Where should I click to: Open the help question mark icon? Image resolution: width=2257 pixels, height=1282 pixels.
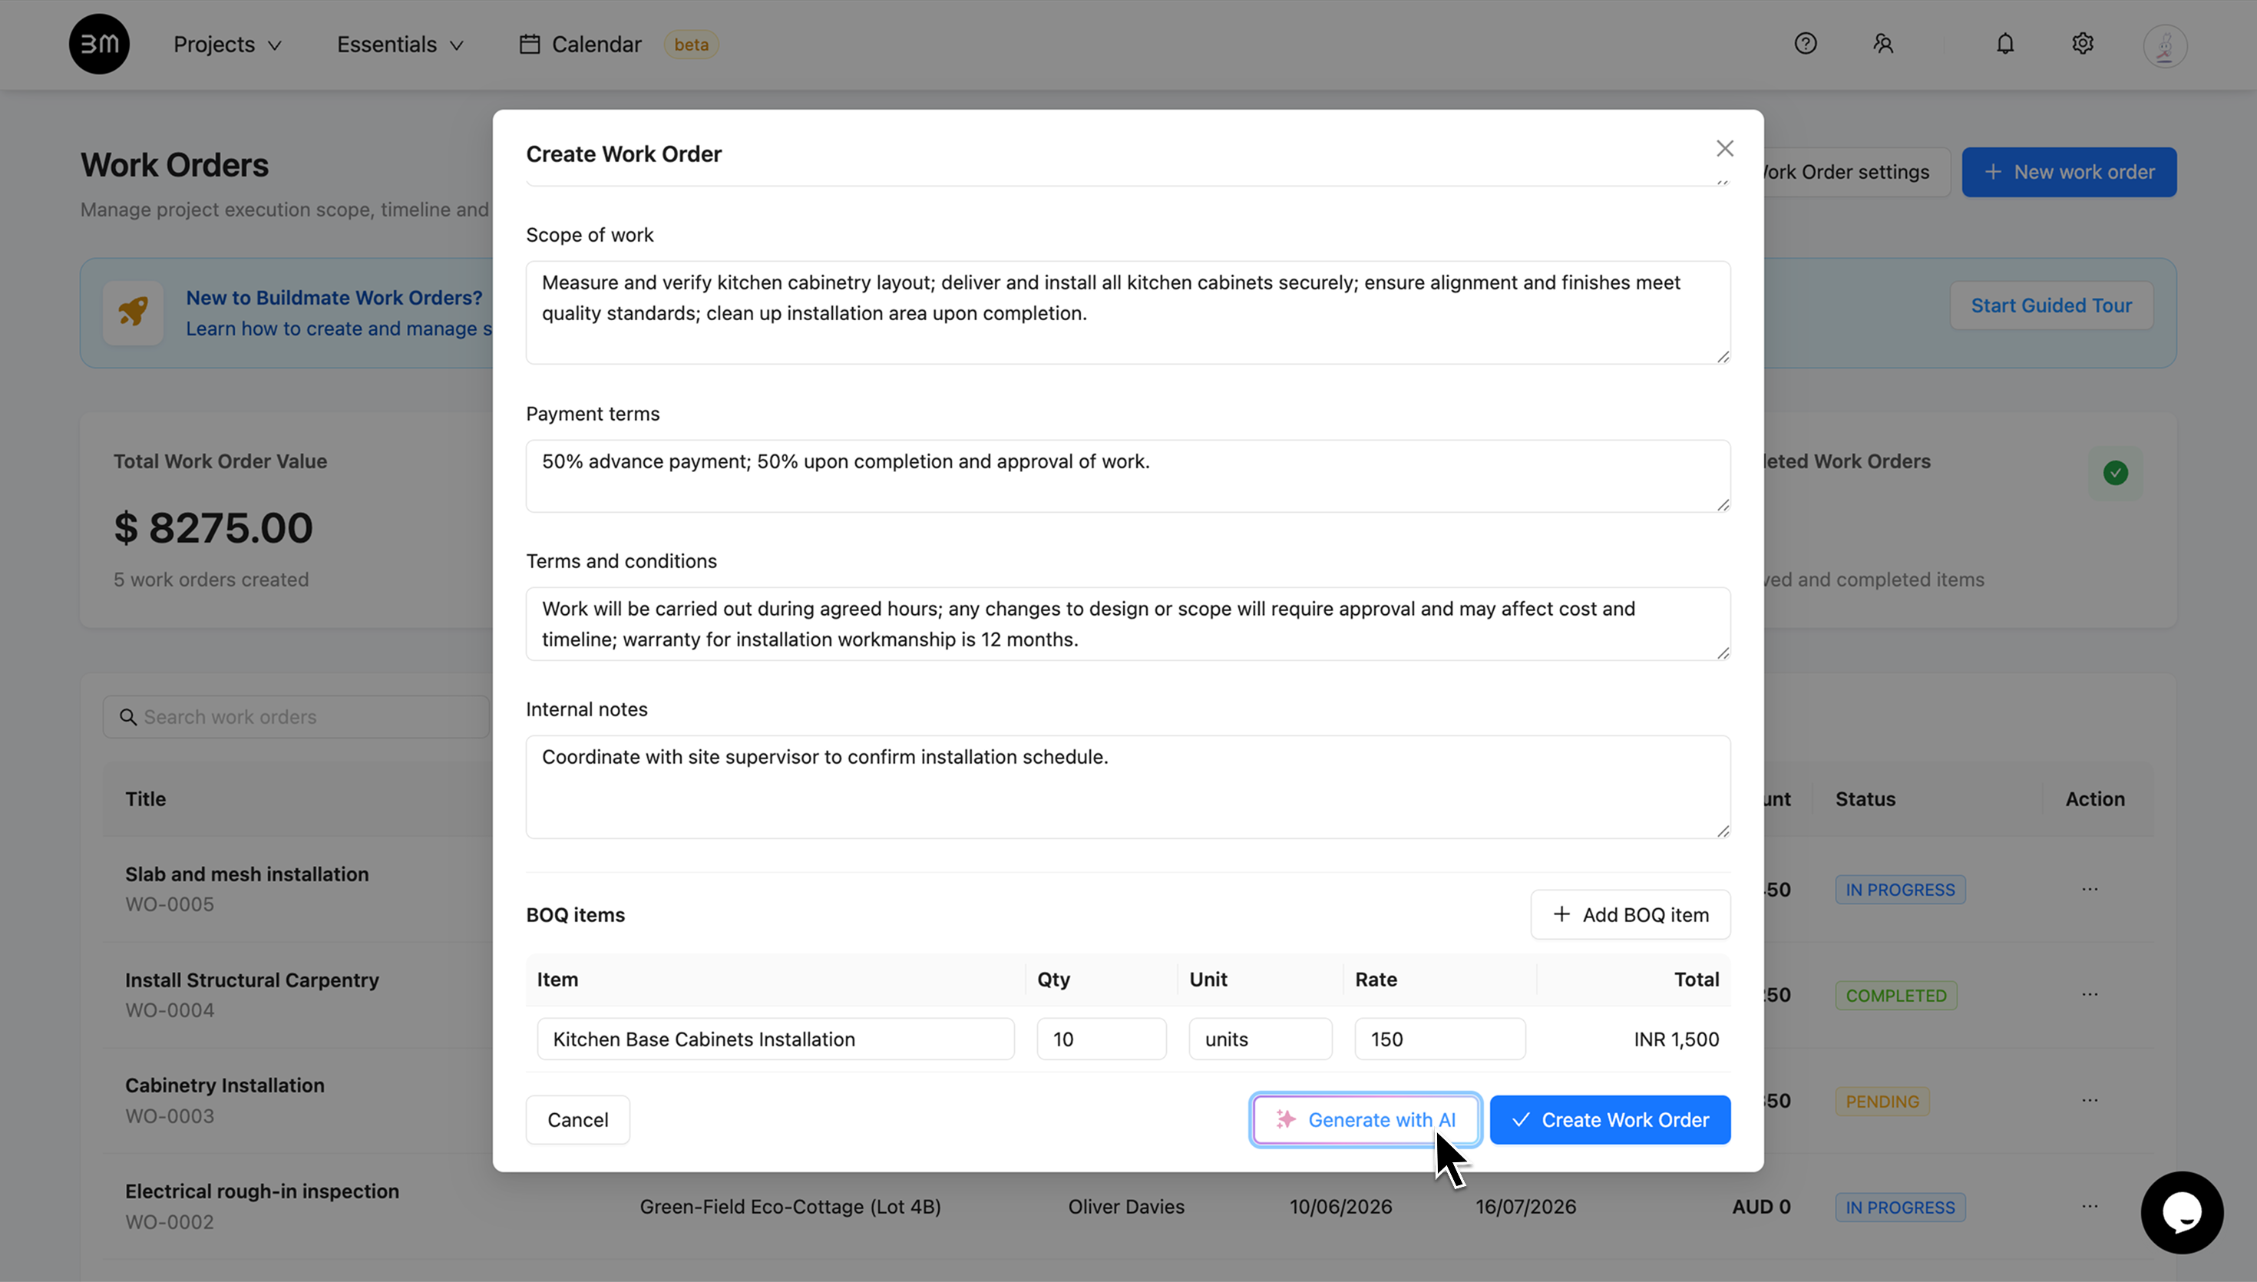(x=1806, y=43)
